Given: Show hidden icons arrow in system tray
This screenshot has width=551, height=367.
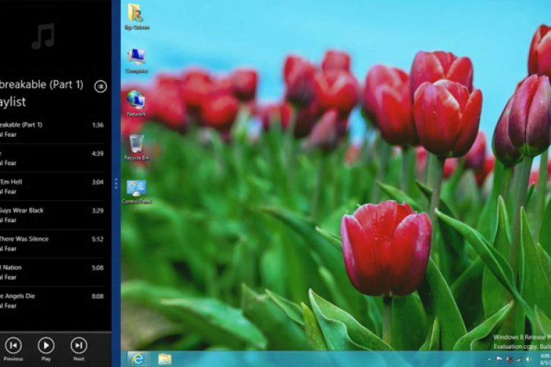Looking at the screenshot, I should point(489,359).
